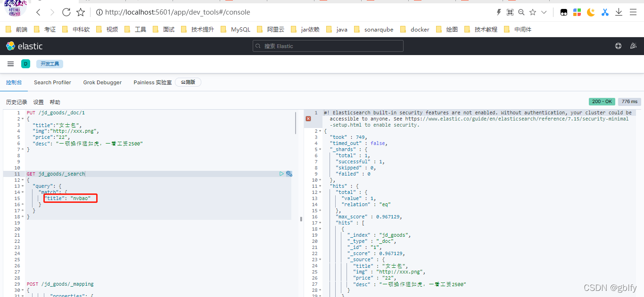
Task: Collapse the PUT body fold at editor line 2
Action: (23, 119)
